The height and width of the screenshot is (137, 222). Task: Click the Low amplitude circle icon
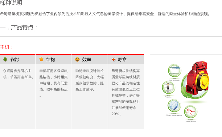175,71
